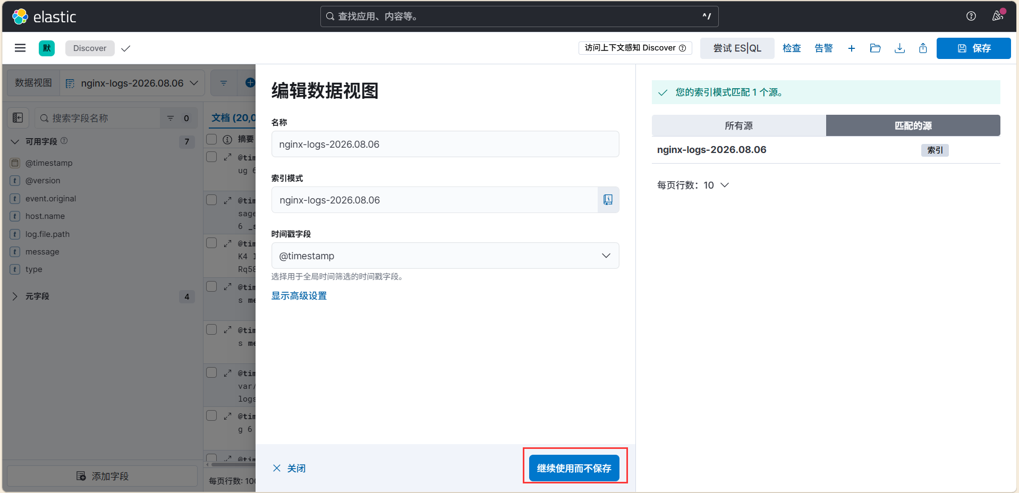The width and height of the screenshot is (1019, 493).
Task: Expand the first document row details
Action: tap(227, 157)
